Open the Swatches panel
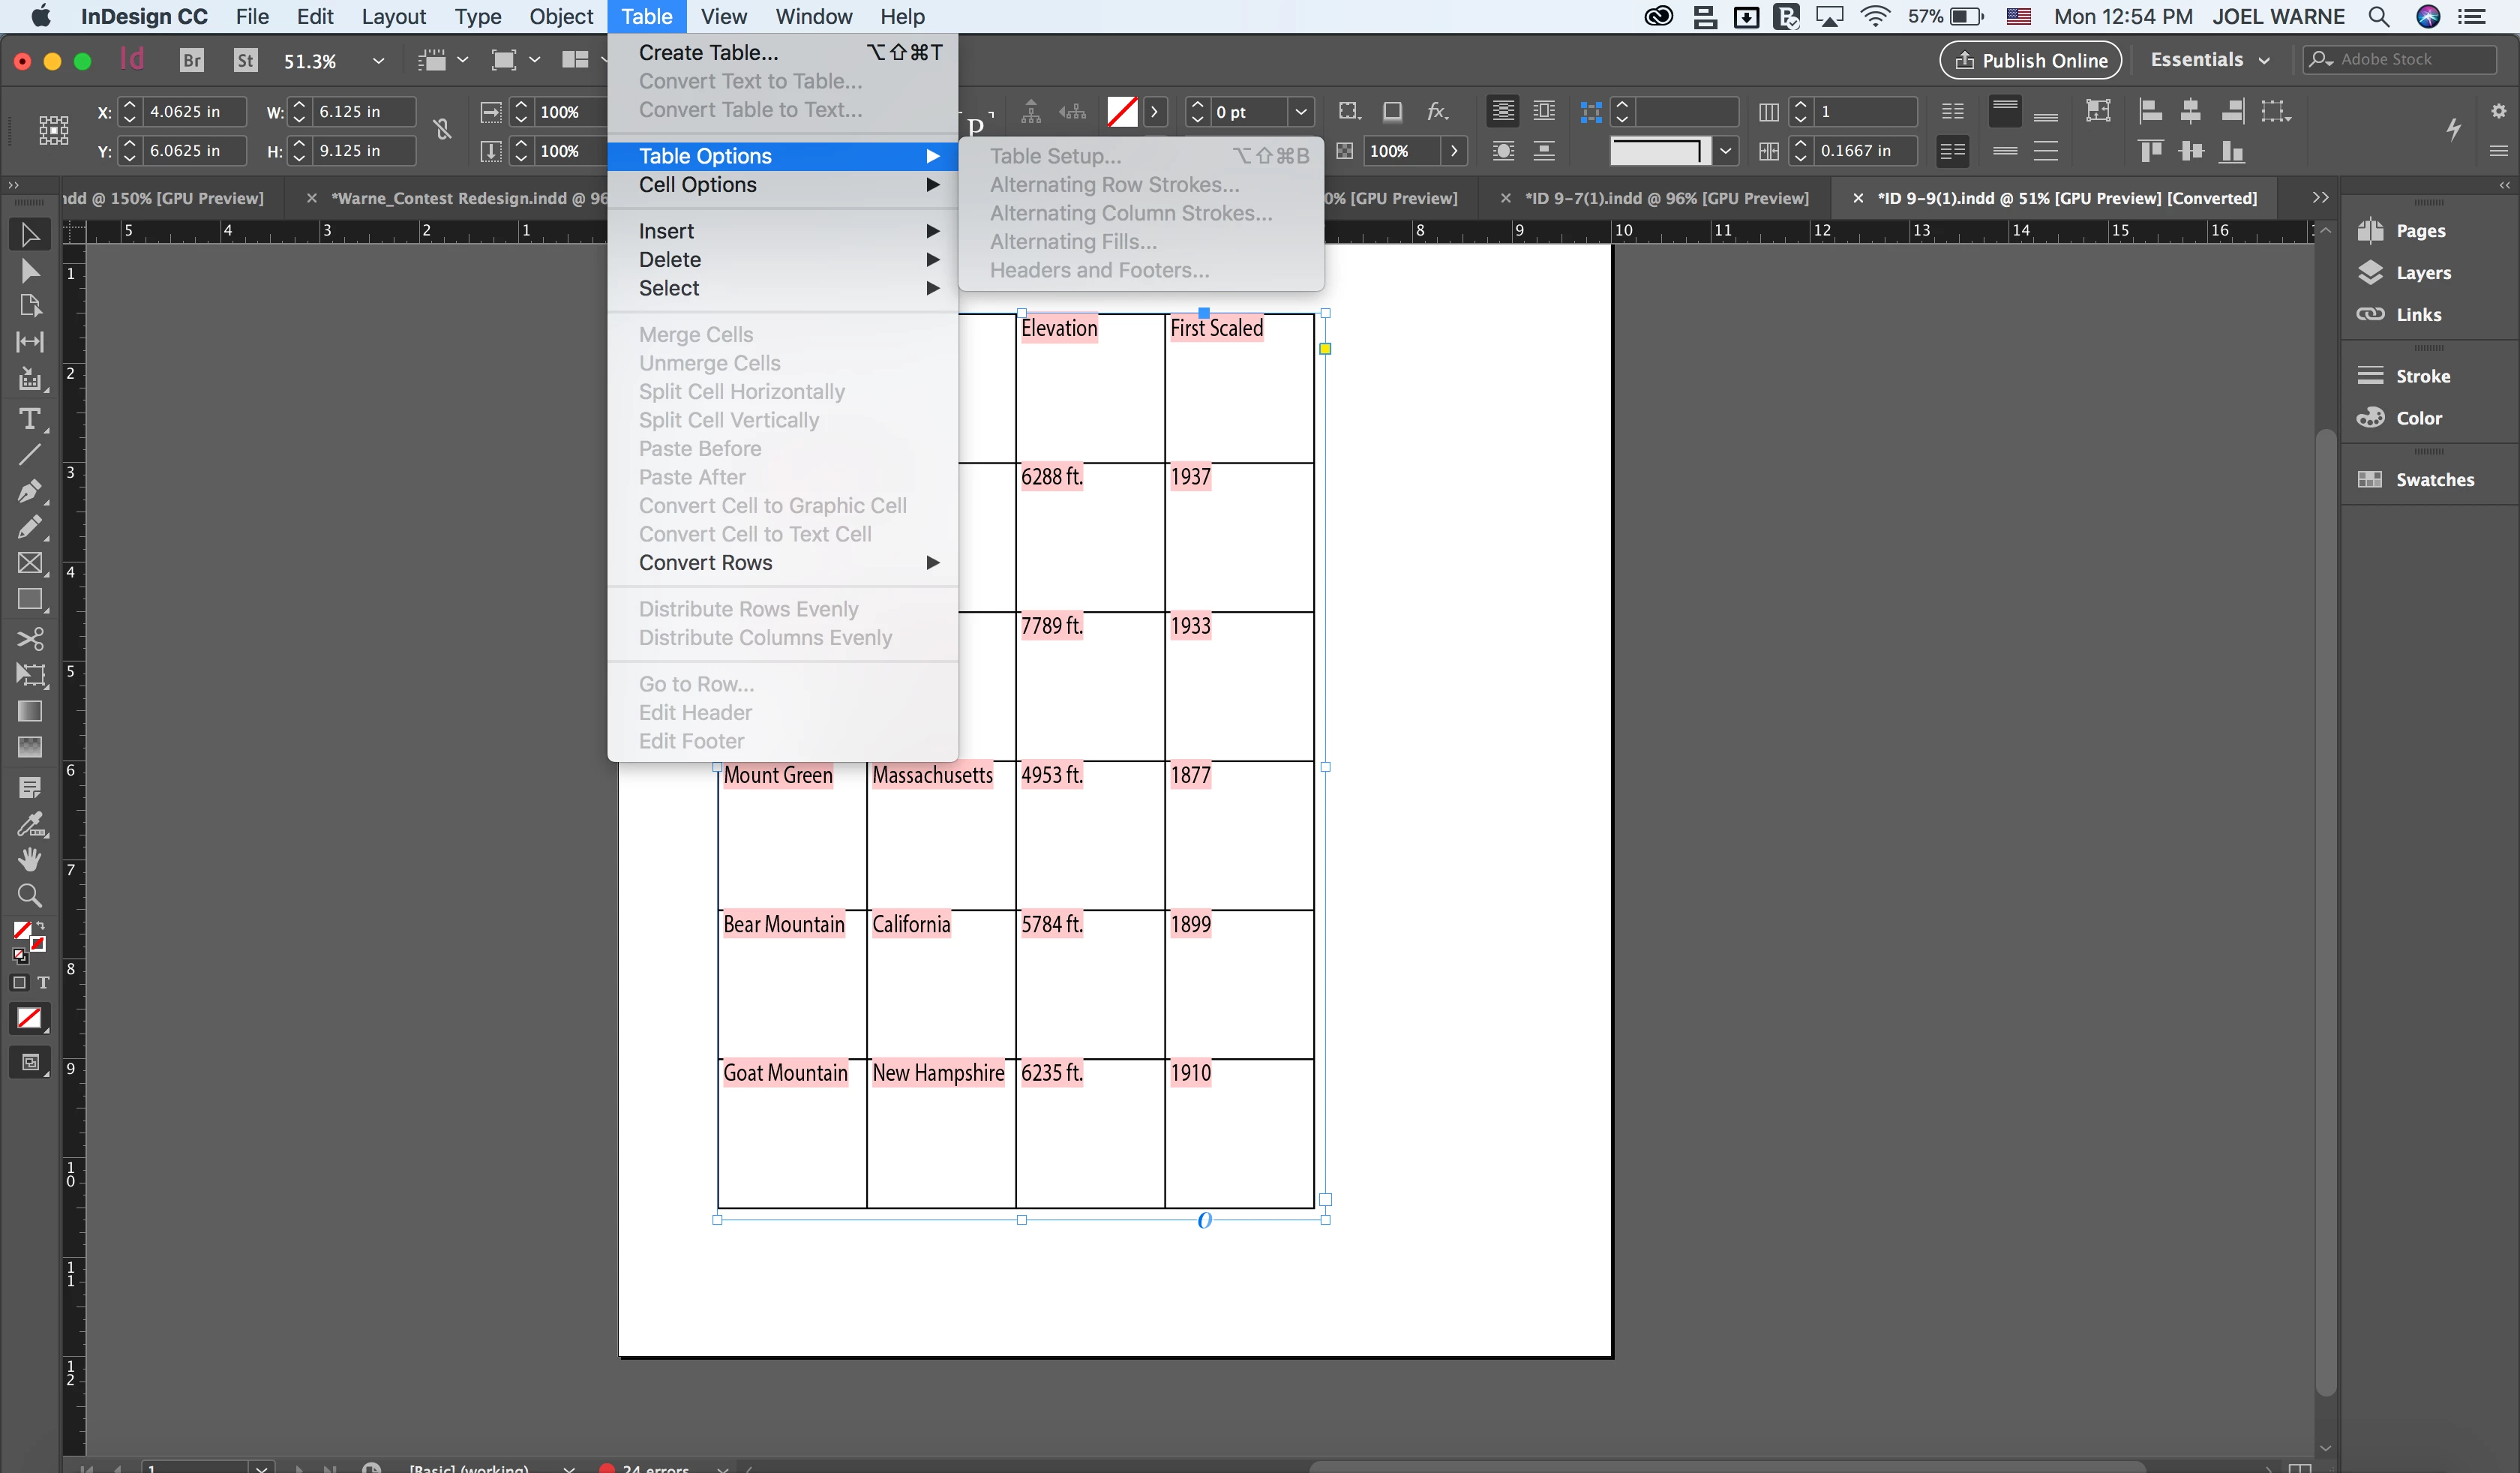Viewport: 2520px width, 1473px height. coord(2433,480)
